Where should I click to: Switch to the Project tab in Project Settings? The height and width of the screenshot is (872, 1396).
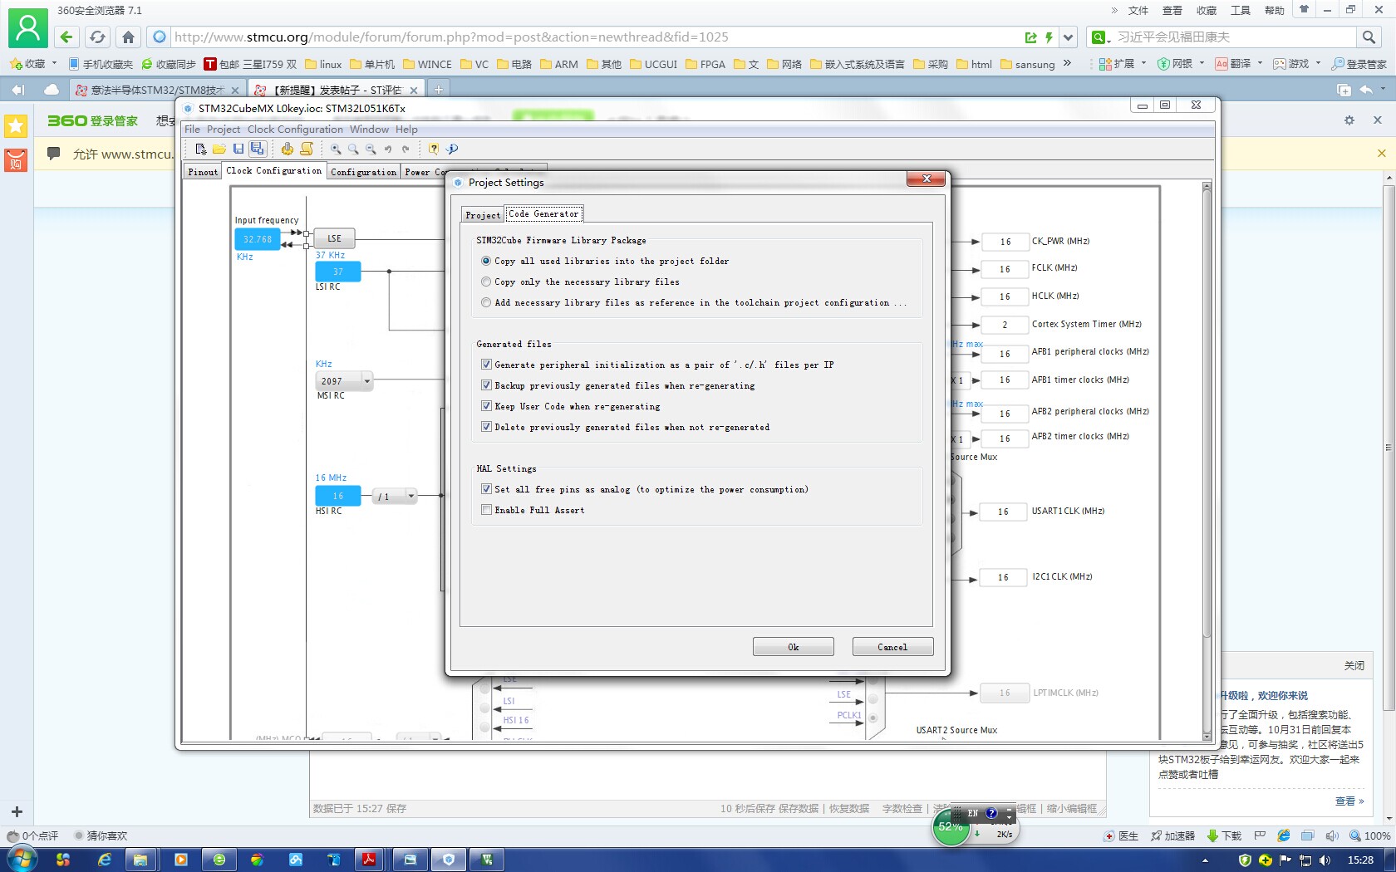click(483, 215)
